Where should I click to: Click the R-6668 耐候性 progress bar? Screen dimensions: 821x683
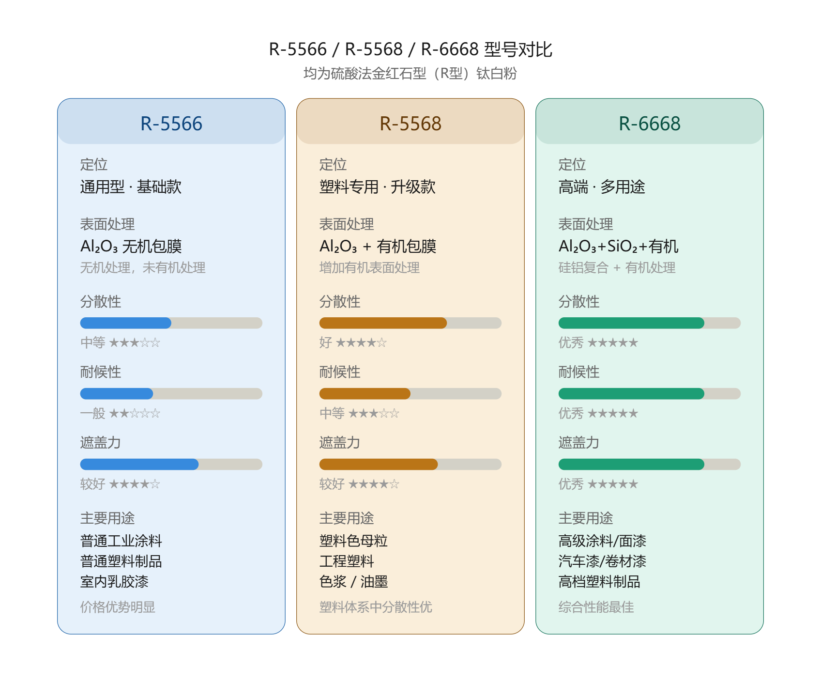[650, 394]
